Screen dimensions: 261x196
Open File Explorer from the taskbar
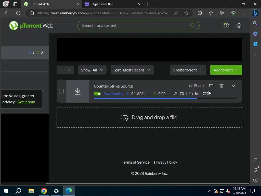point(31,191)
